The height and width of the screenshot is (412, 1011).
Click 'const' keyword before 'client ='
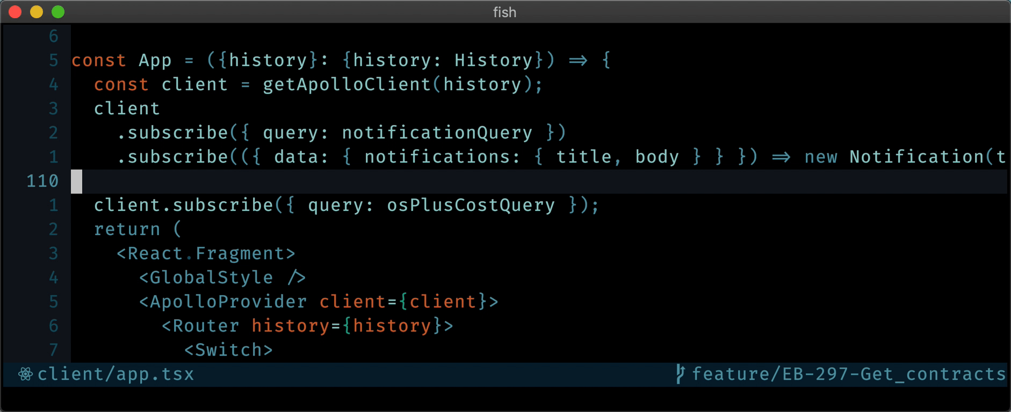click(121, 84)
